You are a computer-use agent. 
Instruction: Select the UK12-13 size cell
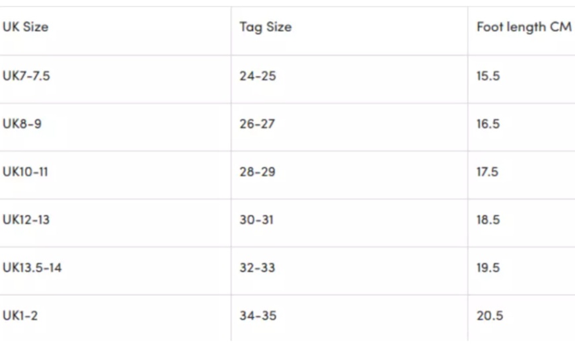pos(26,220)
